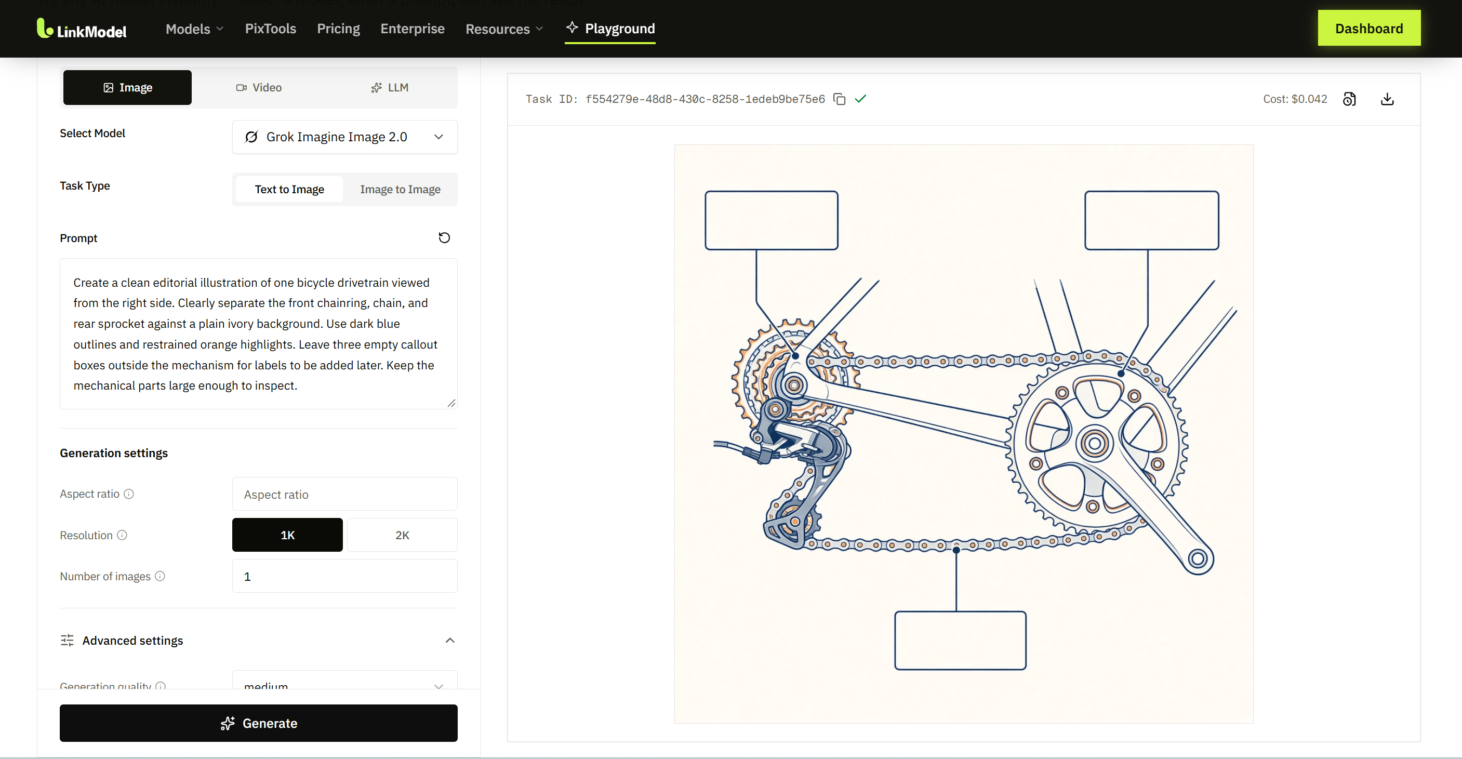This screenshot has height=759, width=1462.
Task: Click the Generate button
Action: point(258,723)
